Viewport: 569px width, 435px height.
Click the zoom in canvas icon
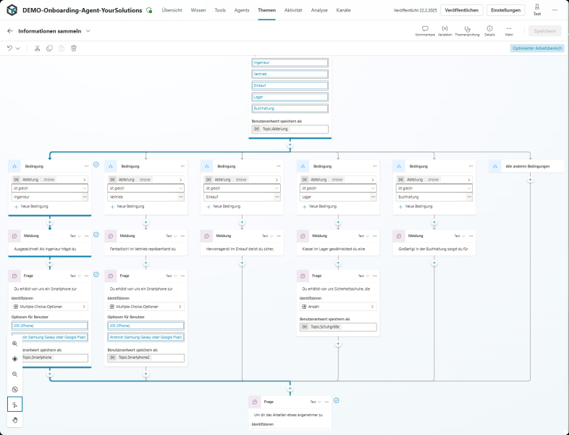pos(14,343)
